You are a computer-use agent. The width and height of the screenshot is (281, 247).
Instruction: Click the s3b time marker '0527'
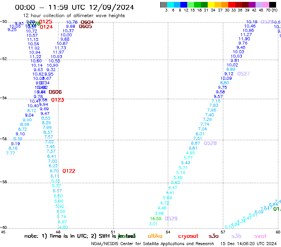pyautogui.click(x=243, y=74)
